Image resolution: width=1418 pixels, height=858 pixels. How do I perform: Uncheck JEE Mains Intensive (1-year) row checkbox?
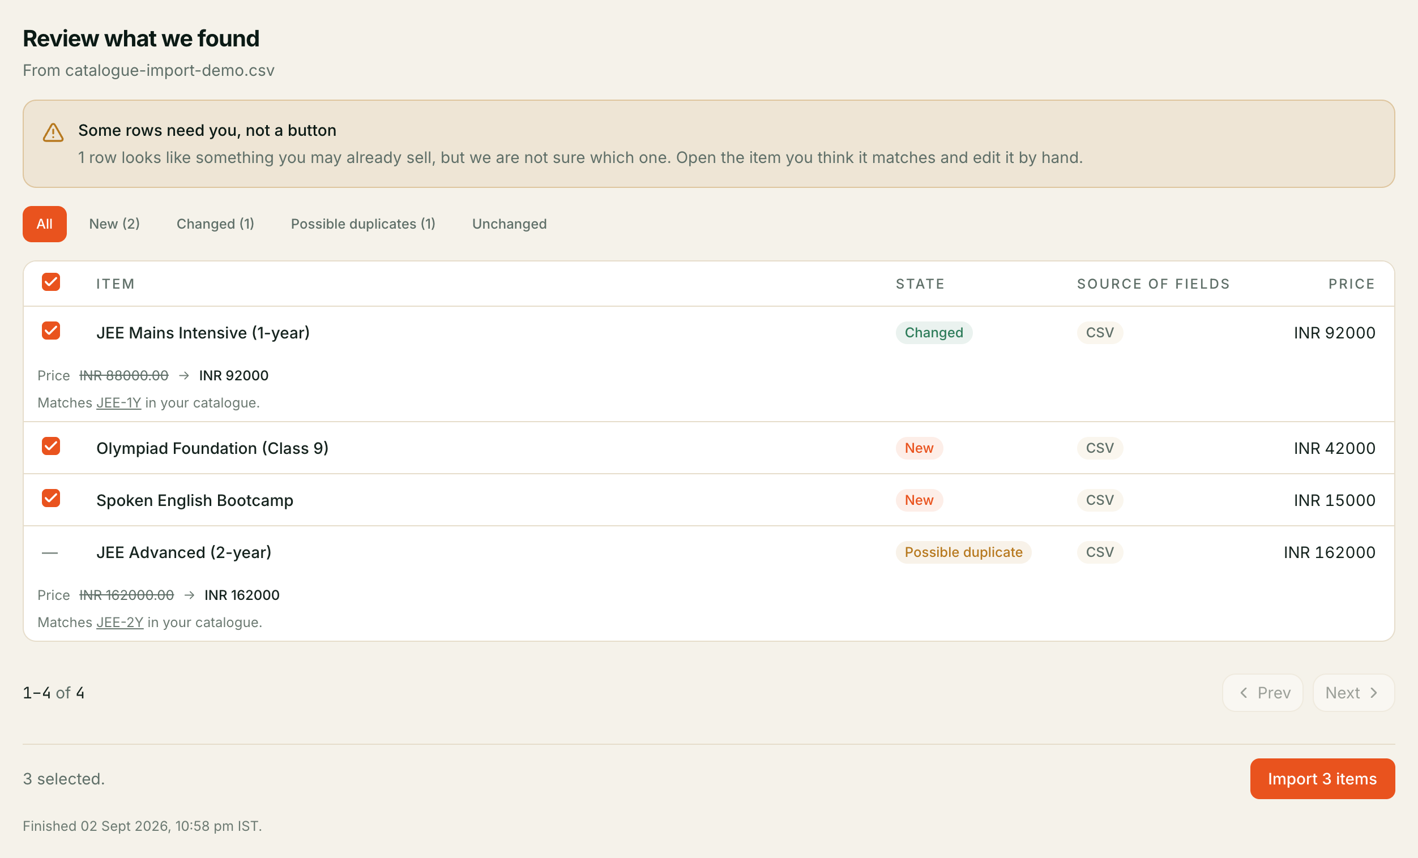tap(51, 331)
